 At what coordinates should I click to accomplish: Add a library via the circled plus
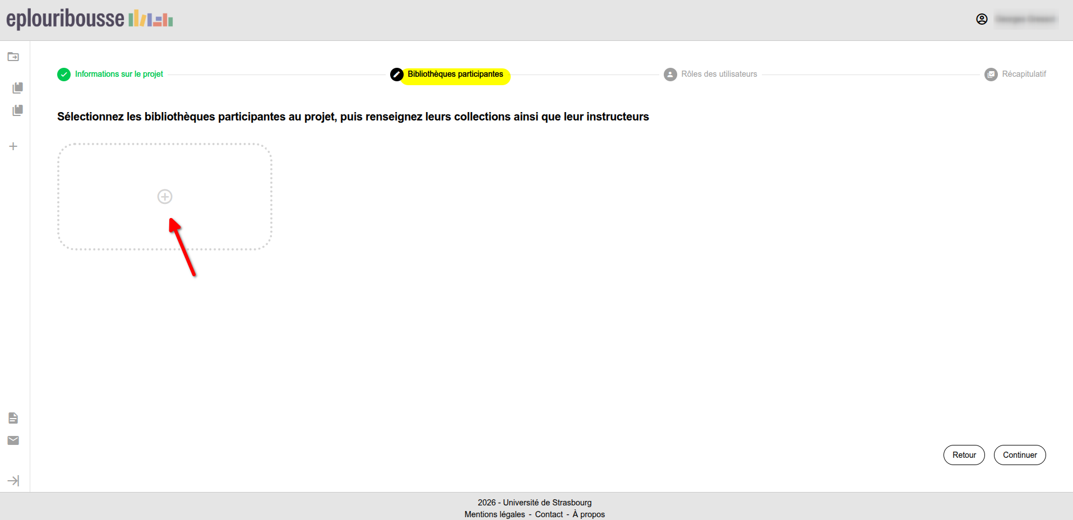pyautogui.click(x=165, y=197)
